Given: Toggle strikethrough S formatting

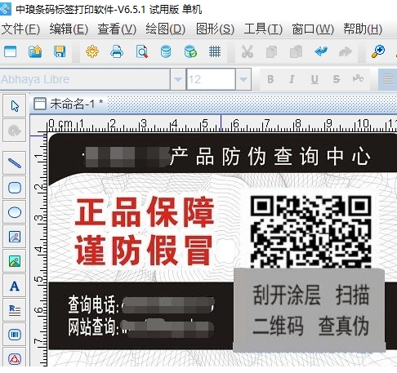Looking at the screenshot, I should click(x=337, y=79).
